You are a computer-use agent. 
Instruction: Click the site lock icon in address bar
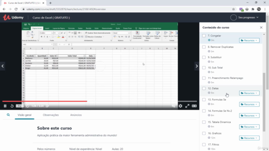[24, 9]
